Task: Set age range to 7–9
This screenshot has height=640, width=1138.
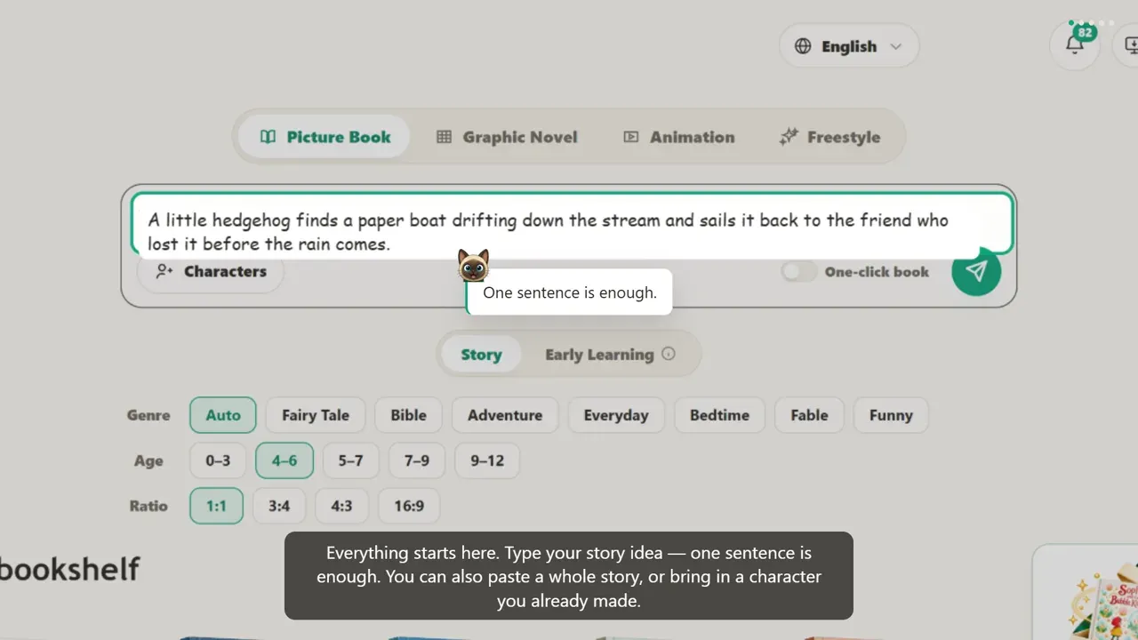Action: click(417, 460)
